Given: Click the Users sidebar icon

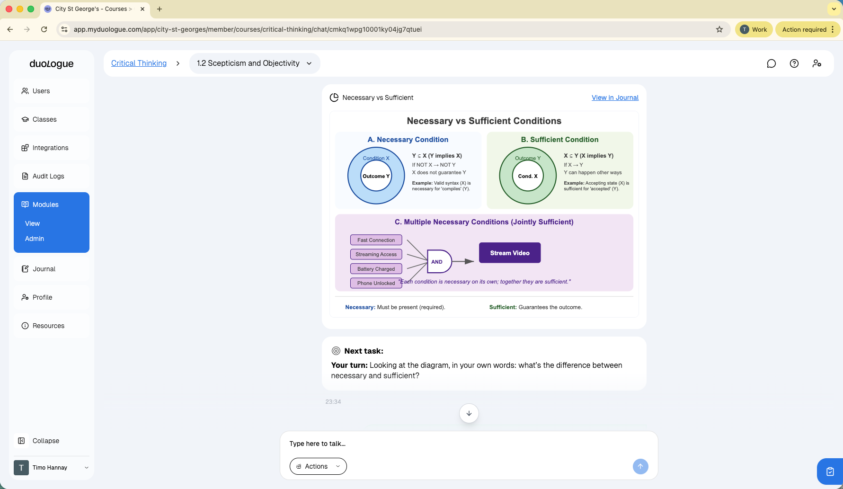Looking at the screenshot, I should pyautogui.click(x=25, y=91).
